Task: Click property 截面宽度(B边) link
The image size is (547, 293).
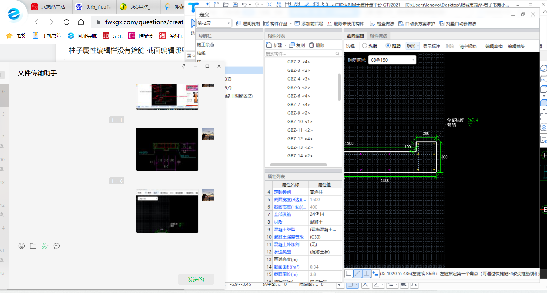Action: (x=290, y=200)
